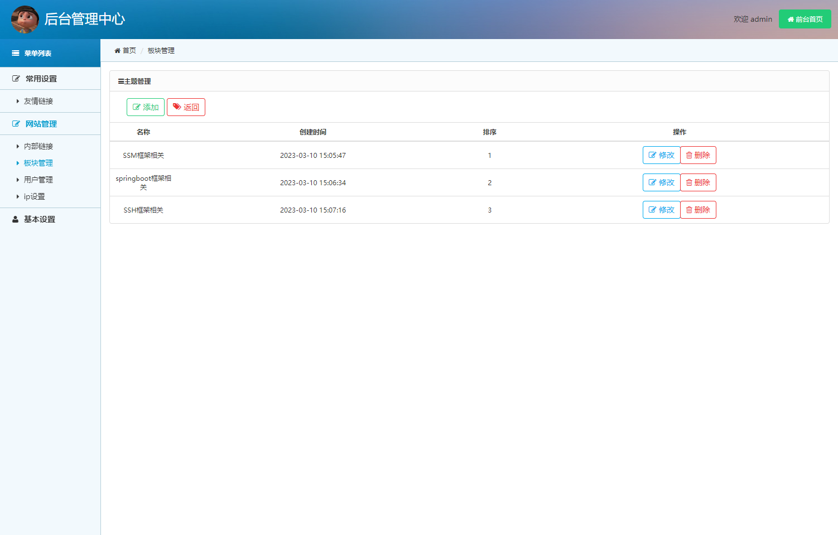
Task: Click the springboot框架相关 name cell
Action: click(x=143, y=183)
